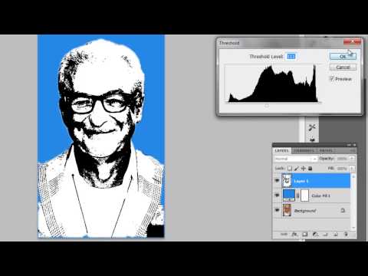Click the posterized portrait on the canvas

[101, 136]
